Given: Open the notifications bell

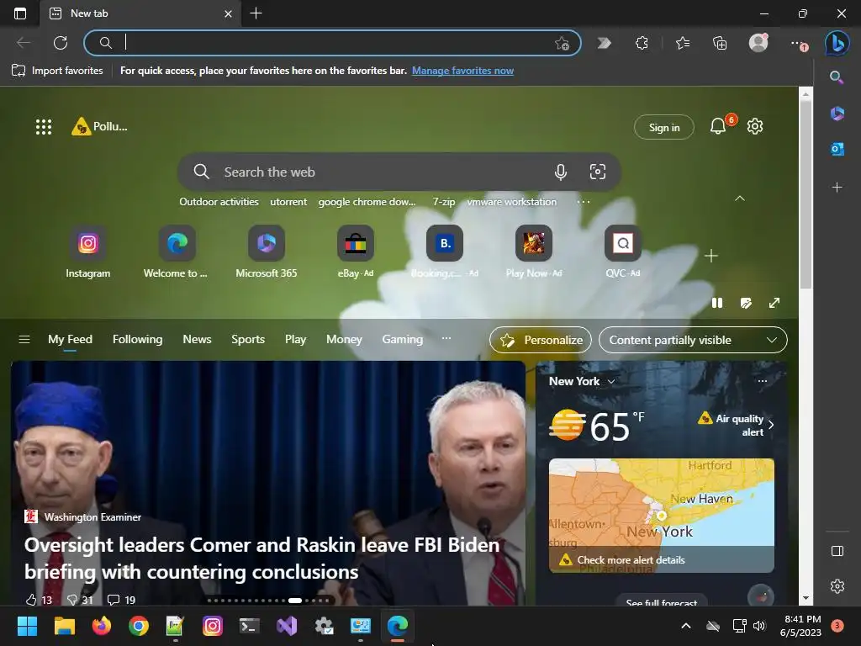Looking at the screenshot, I should (x=718, y=126).
